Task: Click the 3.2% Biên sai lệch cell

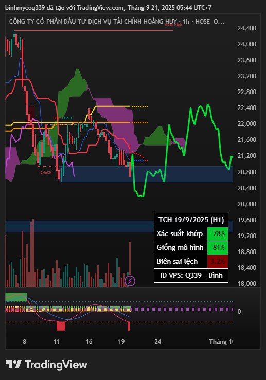Action: coord(218,262)
